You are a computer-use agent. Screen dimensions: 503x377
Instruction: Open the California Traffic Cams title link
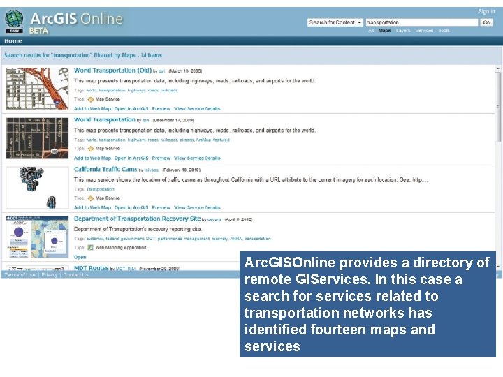coord(105,169)
